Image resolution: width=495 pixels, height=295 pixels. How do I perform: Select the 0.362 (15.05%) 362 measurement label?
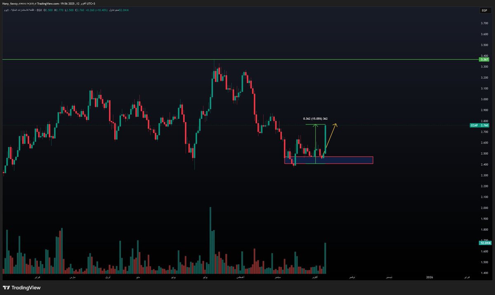(316, 118)
